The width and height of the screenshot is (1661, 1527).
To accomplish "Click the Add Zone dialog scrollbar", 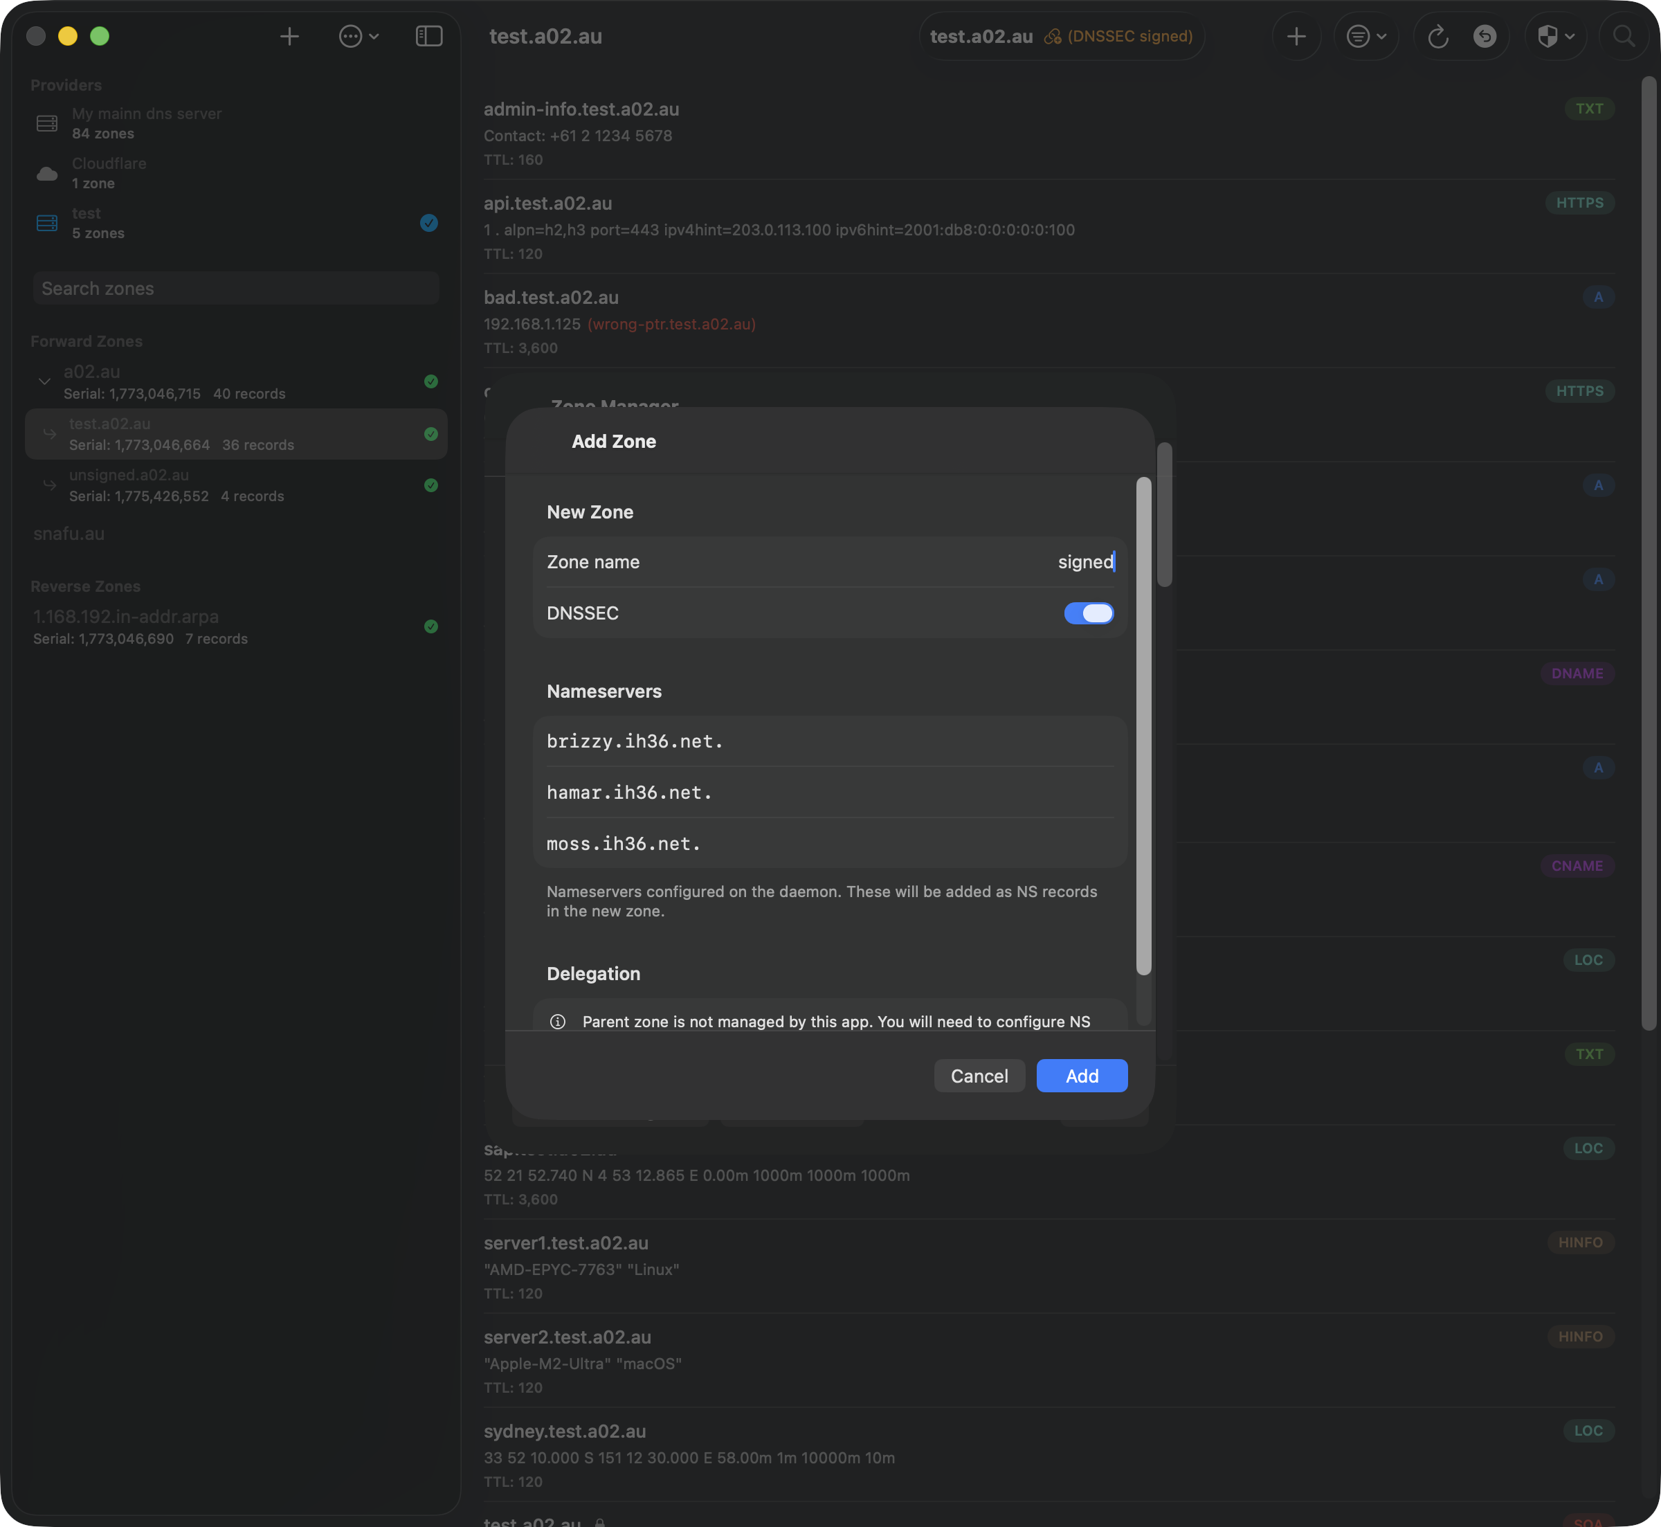I will coord(1143,726).
